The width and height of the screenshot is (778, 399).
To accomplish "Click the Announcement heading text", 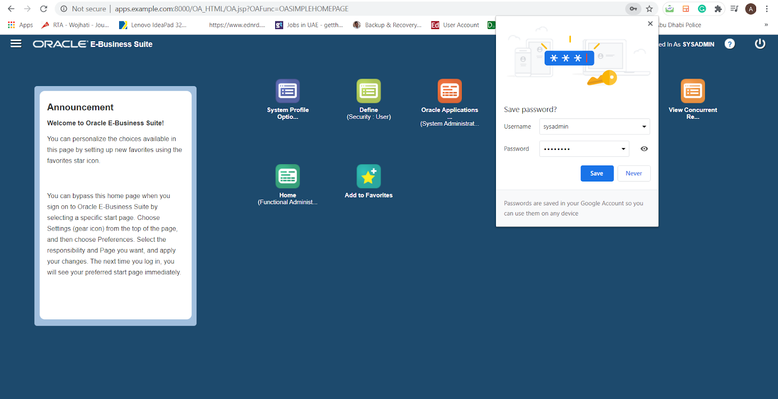I will pyautogui.click(x=80, y=107).
